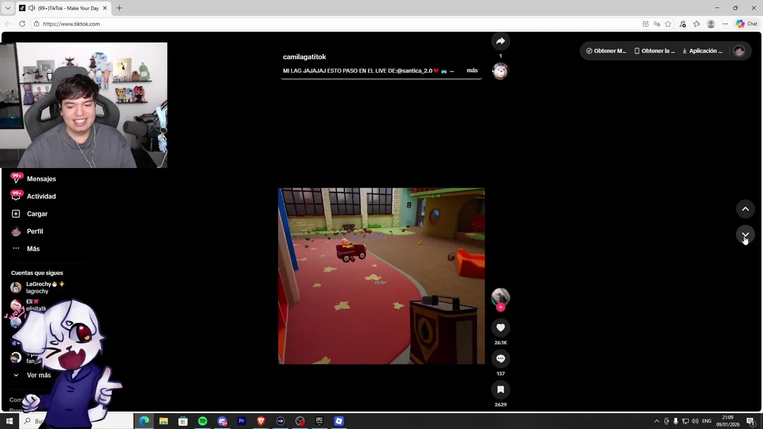763x429 pixels.
Task: Open the split screen icon in the address bar
Action: tap(646, 24)
